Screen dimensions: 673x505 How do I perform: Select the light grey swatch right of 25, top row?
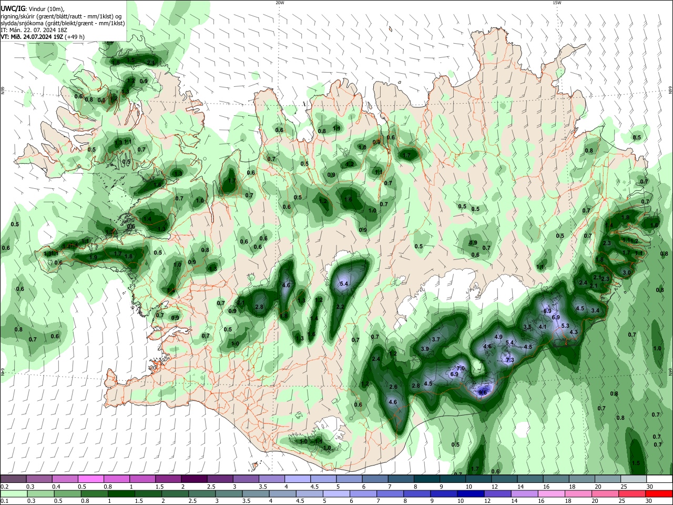coord(634,479)
